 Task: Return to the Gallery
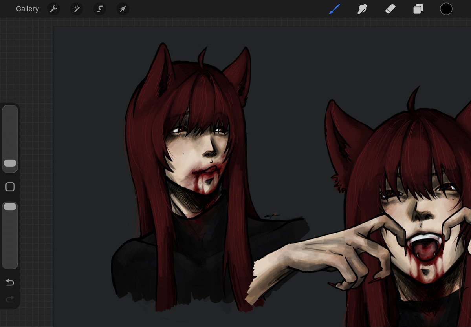coord(27,9)
